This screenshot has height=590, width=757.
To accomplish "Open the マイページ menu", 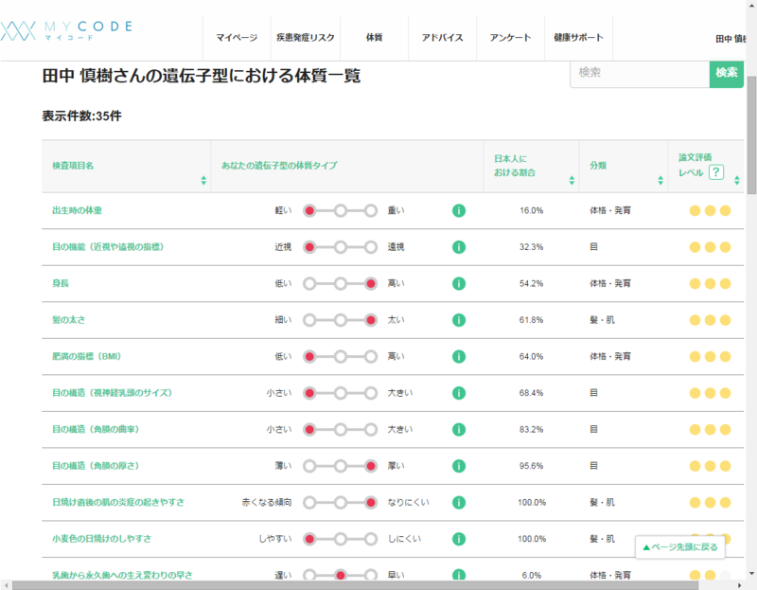I will click(237, 38).
